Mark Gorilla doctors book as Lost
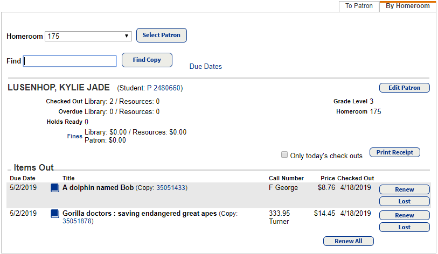438x254 pixels. tap(404, 227)
